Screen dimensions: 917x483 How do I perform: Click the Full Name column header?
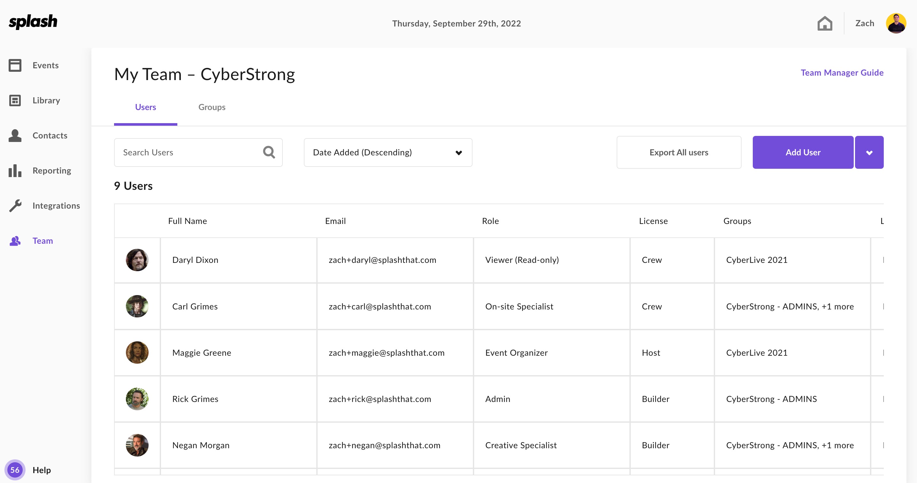click(188, 221)
